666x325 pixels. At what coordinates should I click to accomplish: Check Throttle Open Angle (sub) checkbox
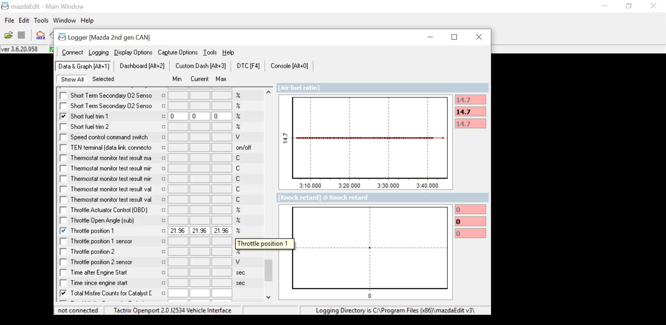coord(63,220)
